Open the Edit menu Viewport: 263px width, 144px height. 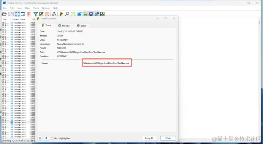click(x=11, y=8)
